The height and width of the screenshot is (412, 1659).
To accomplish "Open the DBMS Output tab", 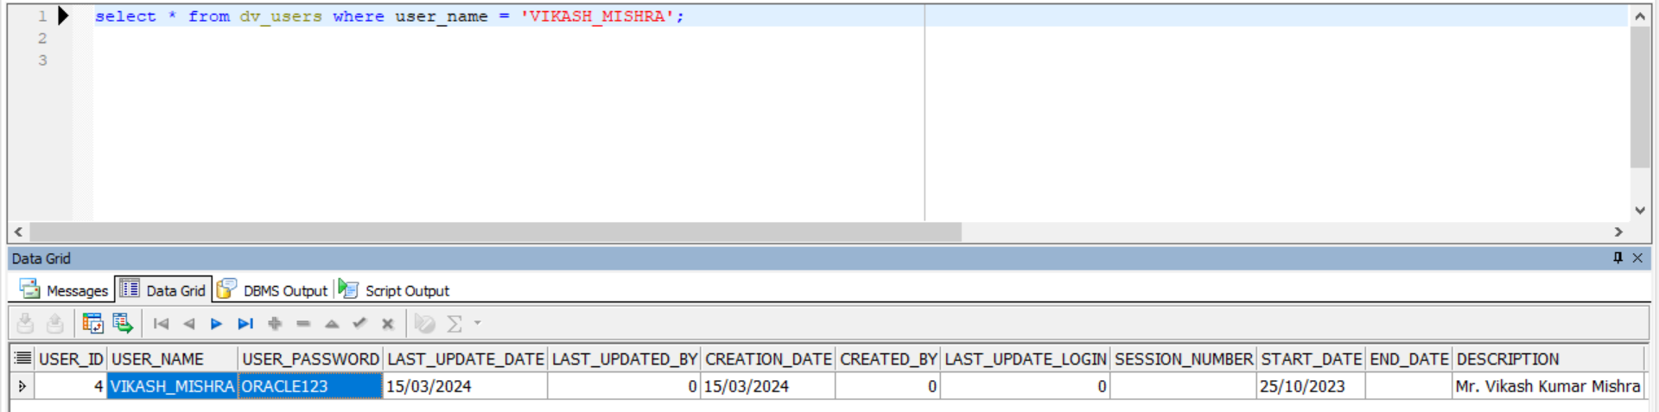I will point(273,290).
